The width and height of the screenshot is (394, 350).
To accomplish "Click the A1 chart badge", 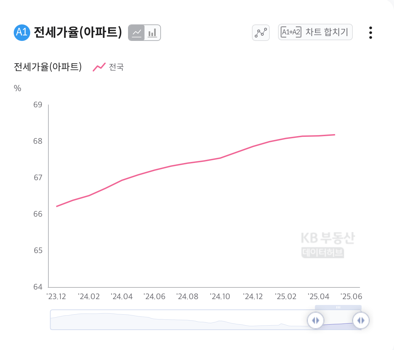I will 21,32.
